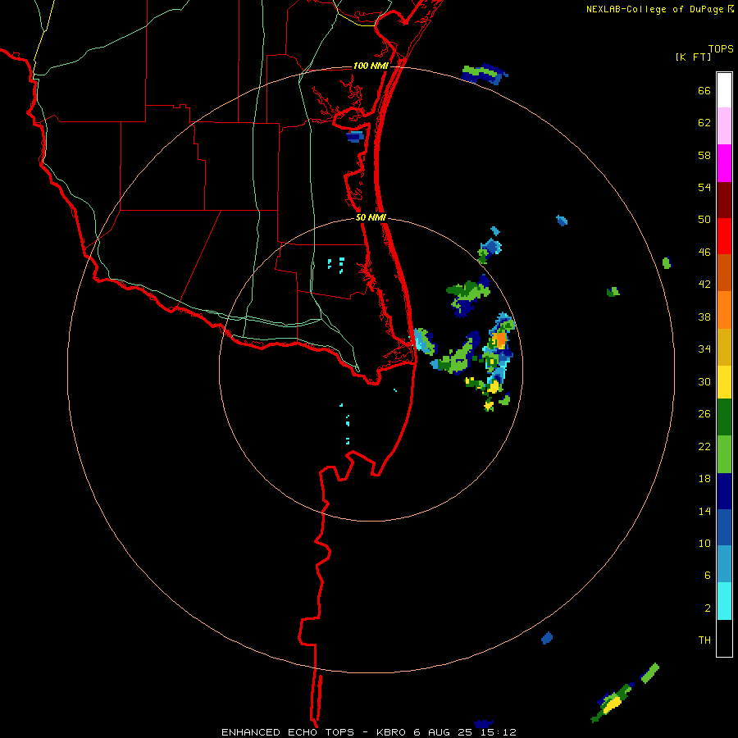Select the 42 legend value
Screen dimensions: 738x738
pos(704,285)
